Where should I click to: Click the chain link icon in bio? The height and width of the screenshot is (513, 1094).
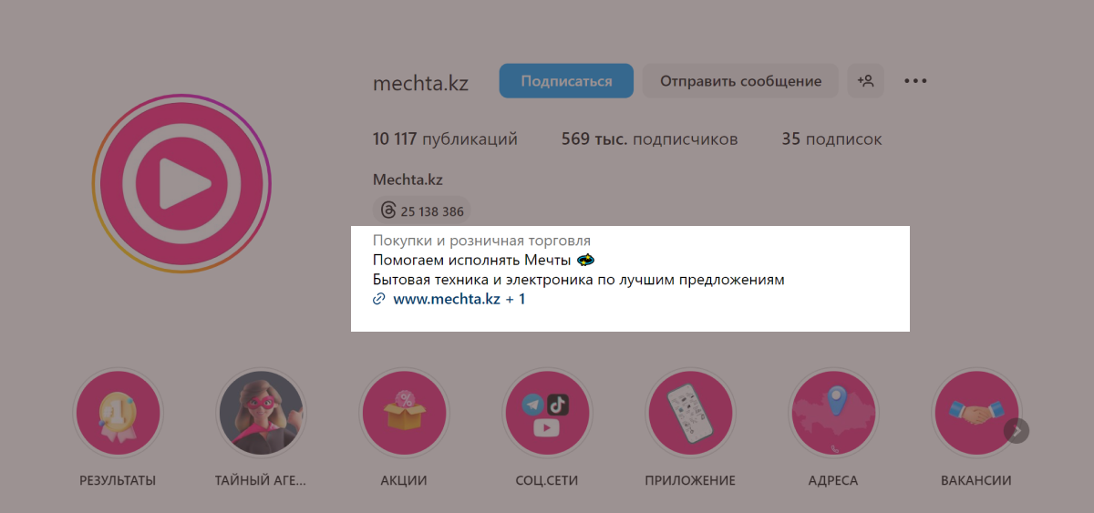[x=379, y=299]
